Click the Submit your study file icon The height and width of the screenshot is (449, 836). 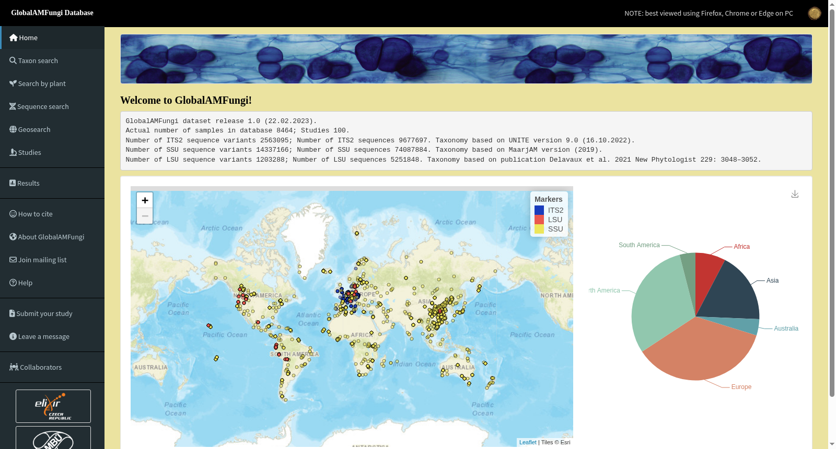click(12, 313)
